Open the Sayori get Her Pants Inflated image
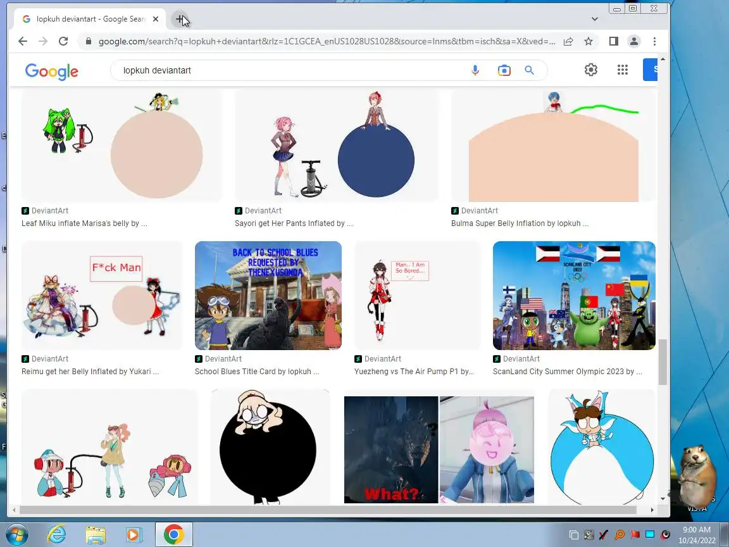Screen dimensions: 729x547 click(336, 146)
